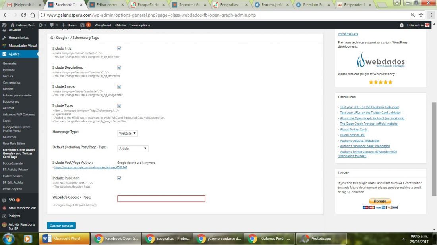Uncheck Include Image checkbox
Screen dimensions: 437x245
(x=119, y=87)
